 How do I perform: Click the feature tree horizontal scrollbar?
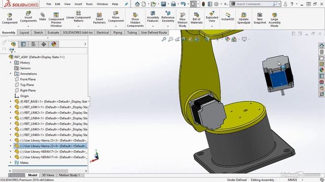[40, 171]
